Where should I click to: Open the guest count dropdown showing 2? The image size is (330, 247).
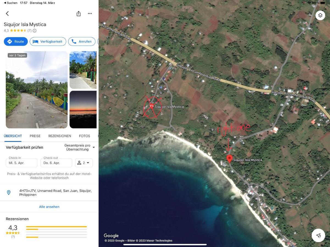pyautogui.click(x=84, y=163)
